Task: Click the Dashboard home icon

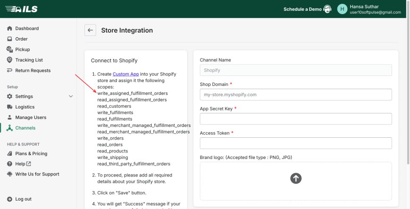Action: 10,28
